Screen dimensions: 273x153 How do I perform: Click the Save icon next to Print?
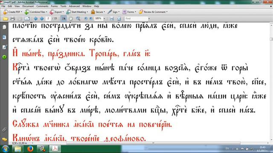click(20, 19)
